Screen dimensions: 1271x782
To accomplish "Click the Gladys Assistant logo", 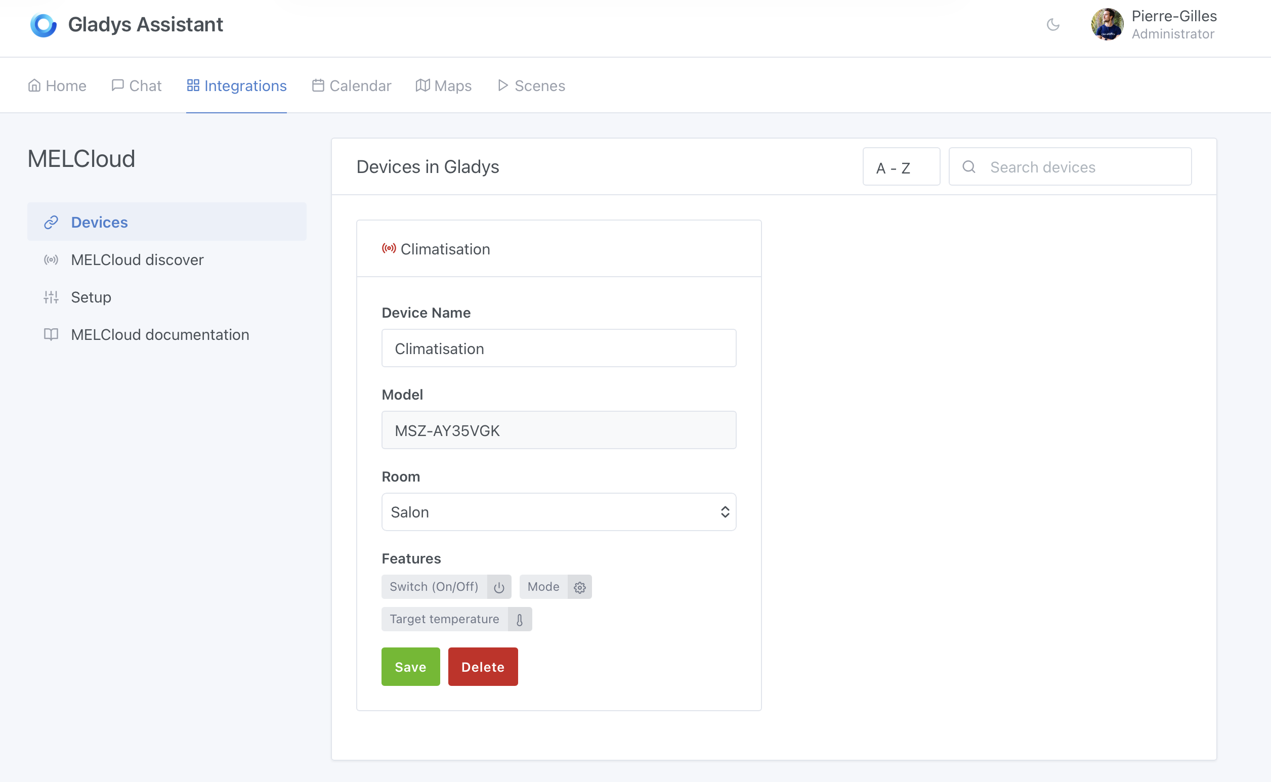I will pos(44,25).
